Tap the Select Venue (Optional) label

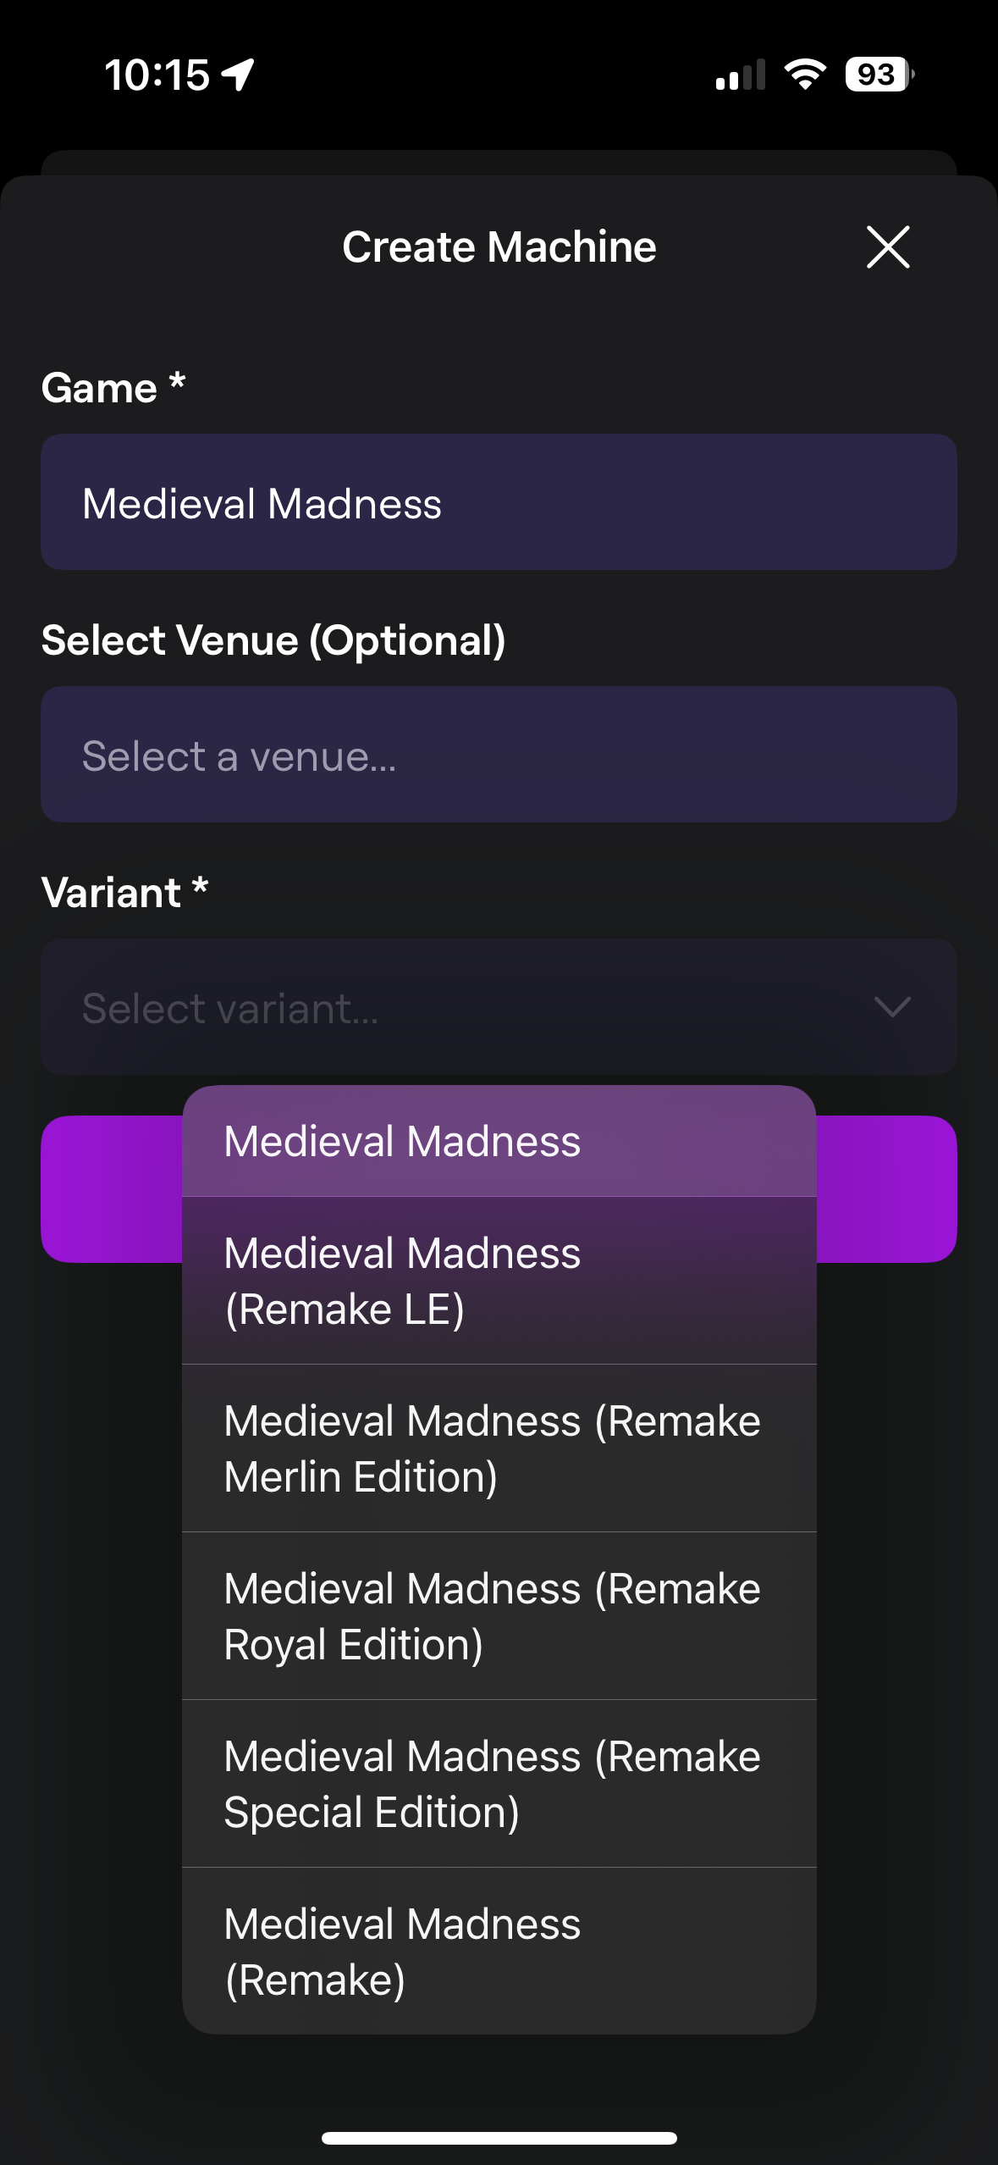pyautogui.click(x=273, y=641)
